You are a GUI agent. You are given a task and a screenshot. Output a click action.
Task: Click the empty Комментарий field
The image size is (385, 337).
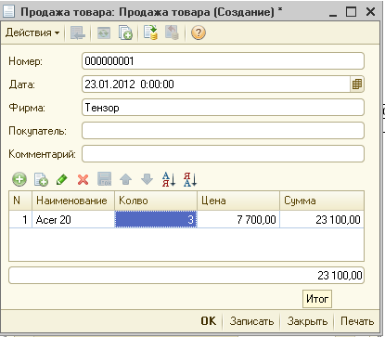223,154
